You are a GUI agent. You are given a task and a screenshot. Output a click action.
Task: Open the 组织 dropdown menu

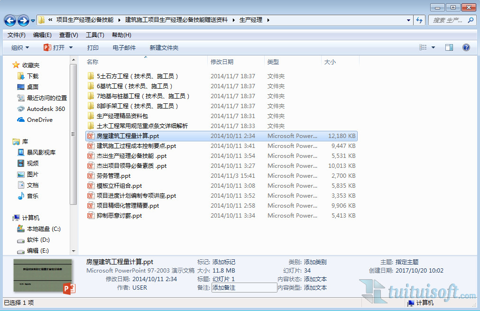point(20,47)
